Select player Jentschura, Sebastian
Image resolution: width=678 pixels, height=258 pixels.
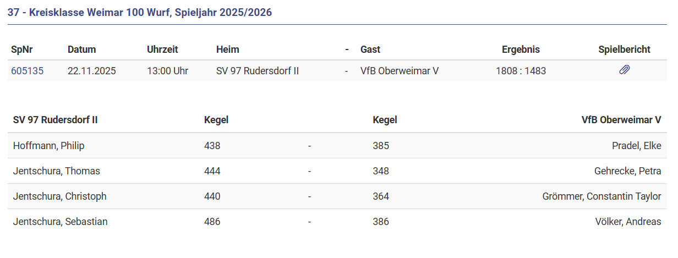61,222
